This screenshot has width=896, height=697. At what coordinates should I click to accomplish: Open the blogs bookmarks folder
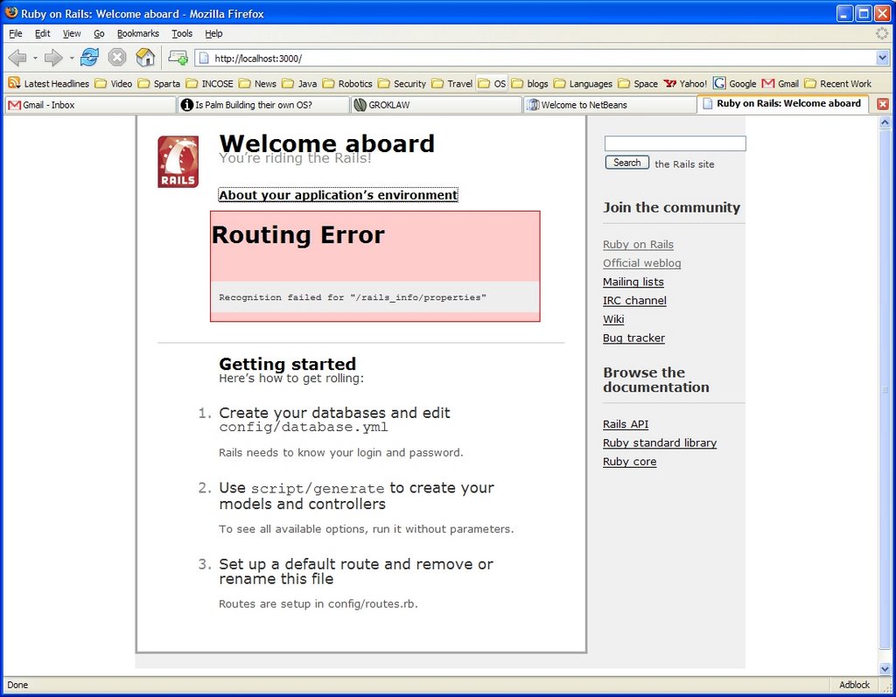click(529, 83)
